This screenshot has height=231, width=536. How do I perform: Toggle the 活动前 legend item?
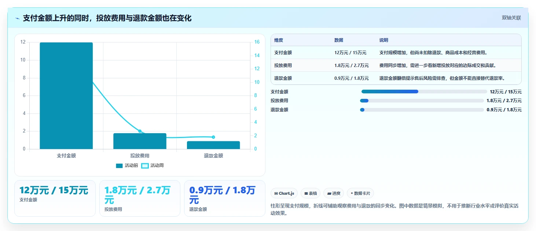127,165
